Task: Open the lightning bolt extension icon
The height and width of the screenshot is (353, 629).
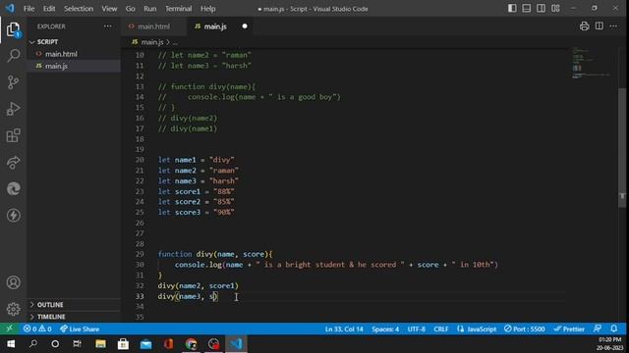Action: click(x=13, y=216)
